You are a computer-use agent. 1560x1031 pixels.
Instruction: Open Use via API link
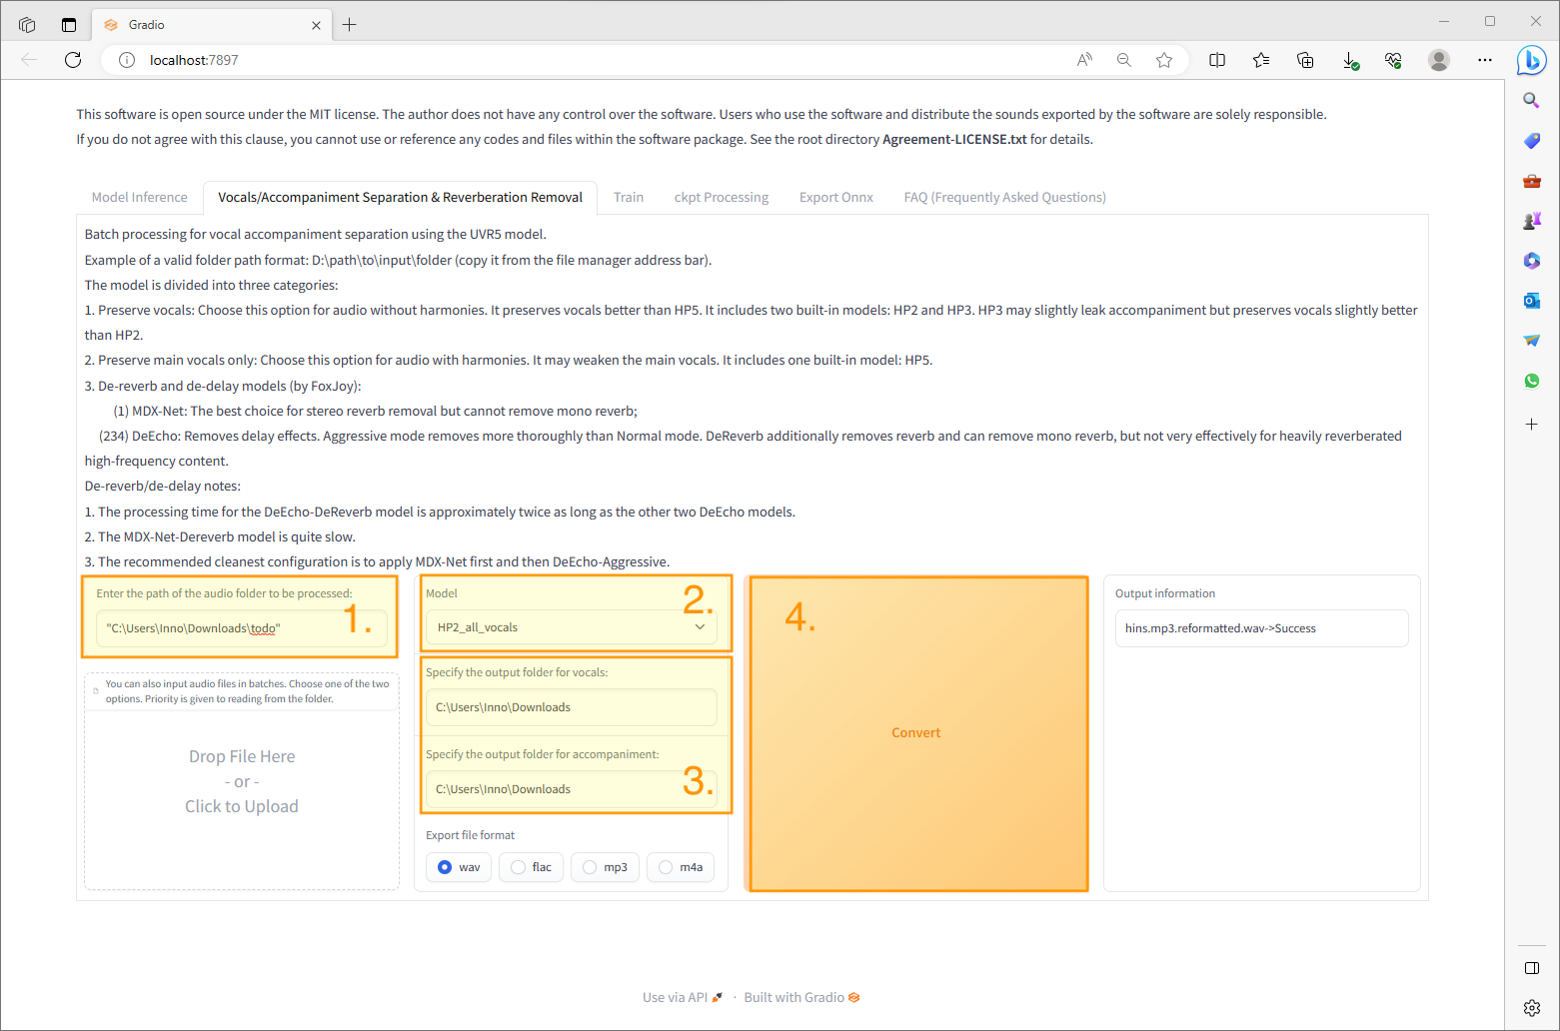(x=682, y=997)
